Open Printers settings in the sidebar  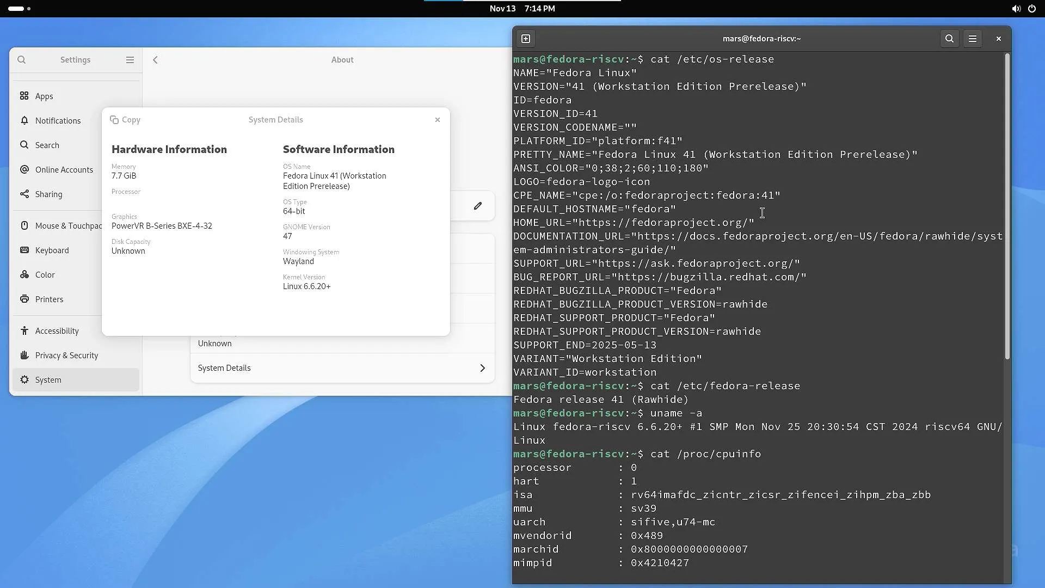coord(48,299)
